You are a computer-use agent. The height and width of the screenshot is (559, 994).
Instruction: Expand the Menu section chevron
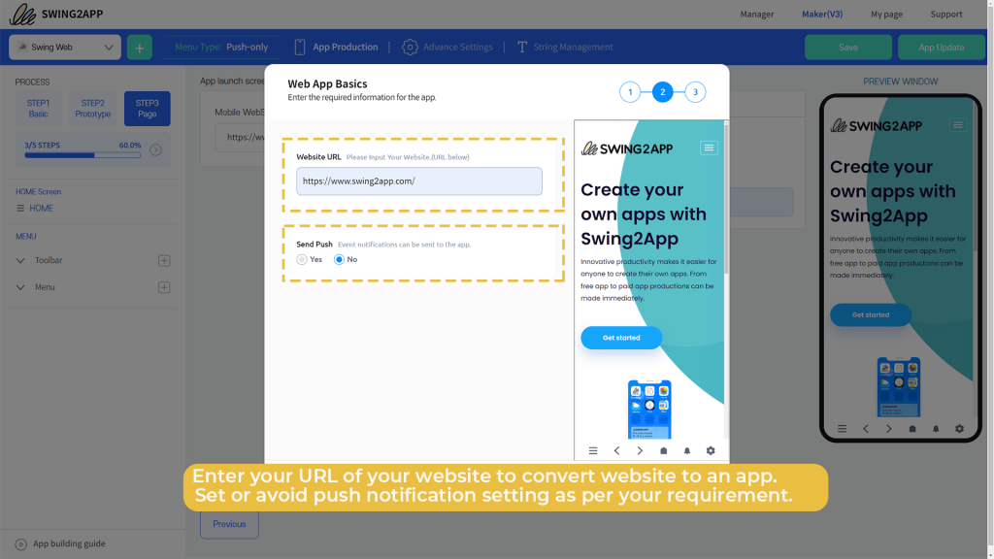(20, 287)
